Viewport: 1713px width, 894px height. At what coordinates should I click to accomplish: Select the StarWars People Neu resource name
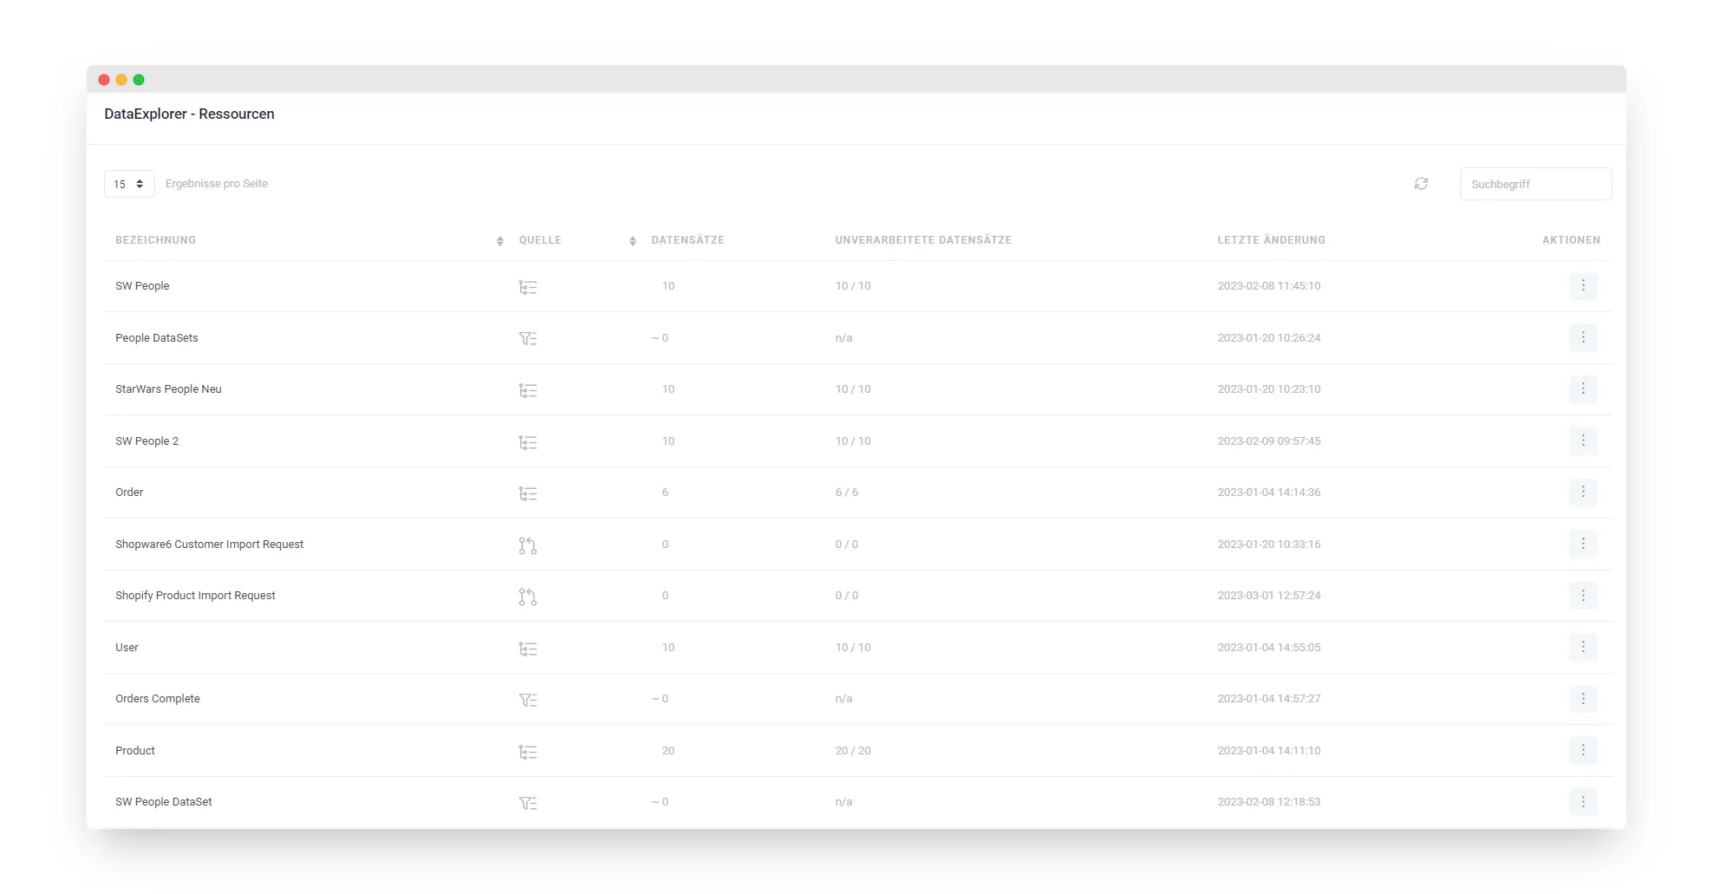(168, 389)
